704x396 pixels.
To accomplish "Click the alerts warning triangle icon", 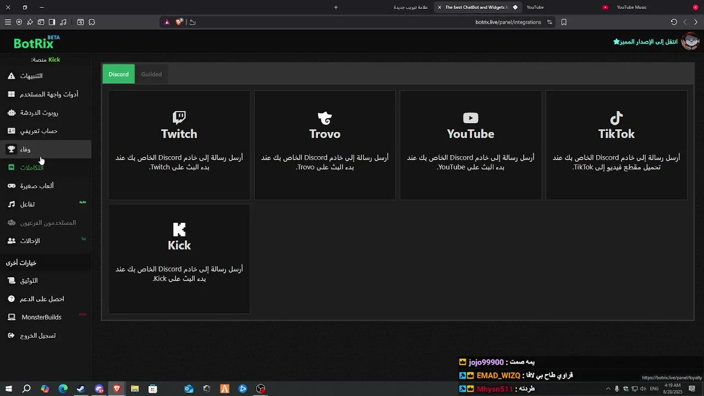I will click(x=11, y=76).
